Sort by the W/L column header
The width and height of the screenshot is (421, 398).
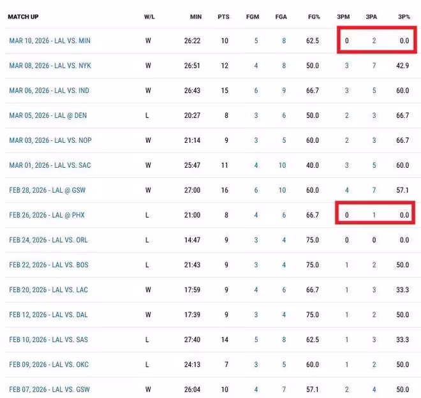(x=150, y=16)
